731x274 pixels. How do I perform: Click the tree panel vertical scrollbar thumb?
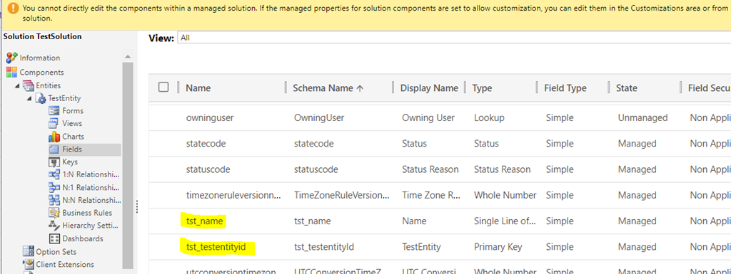128,165
